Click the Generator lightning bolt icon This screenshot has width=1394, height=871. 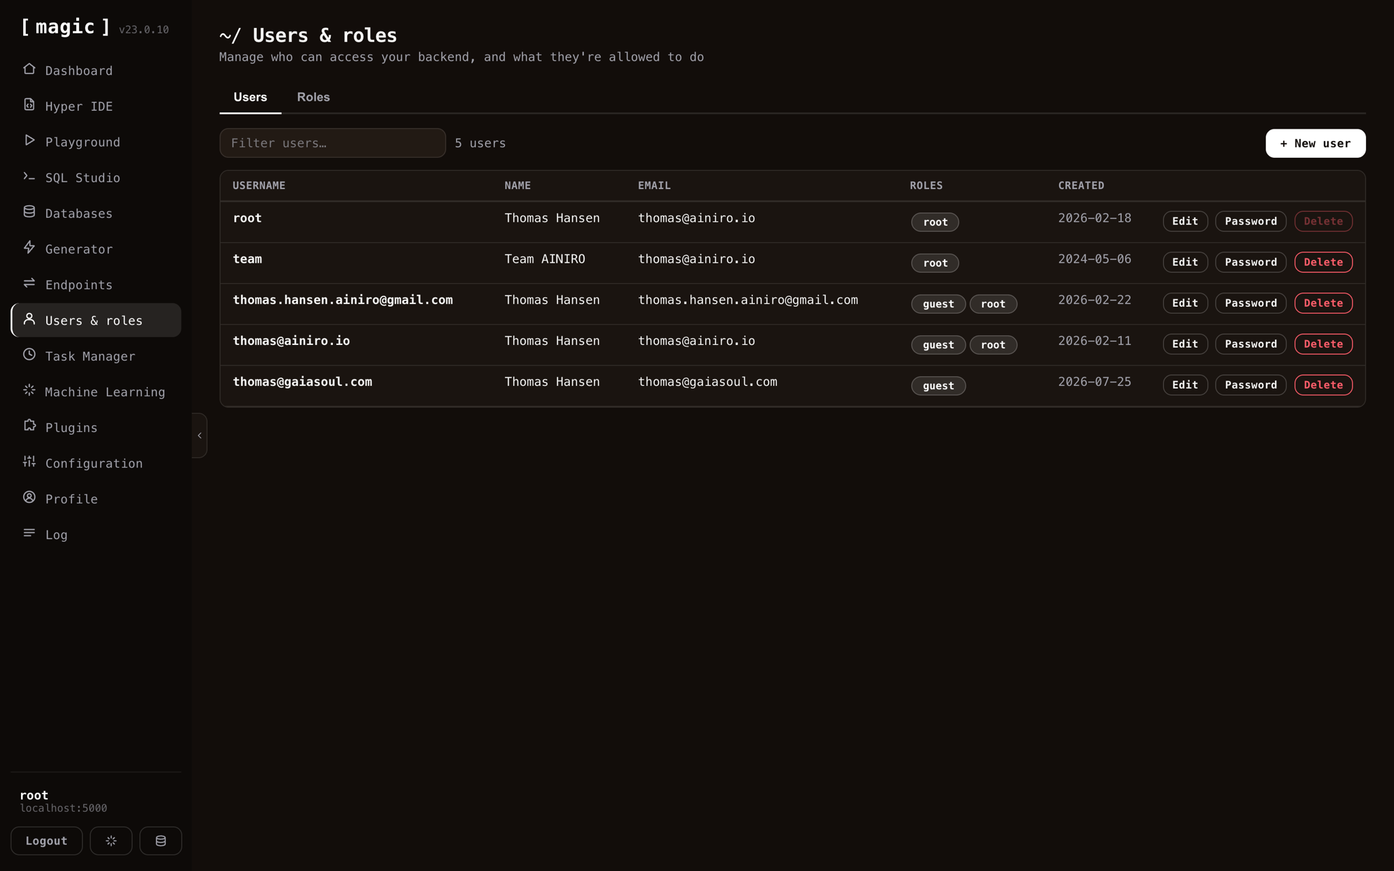pyautogui.click(x=29, y=248)
